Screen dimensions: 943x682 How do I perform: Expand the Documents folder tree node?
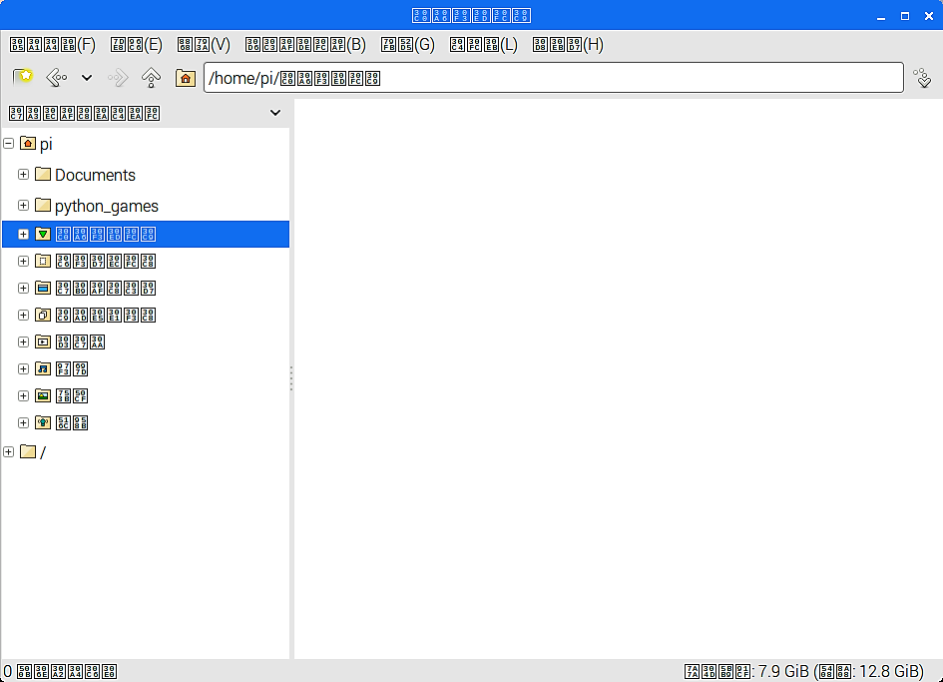coord(23,175)
